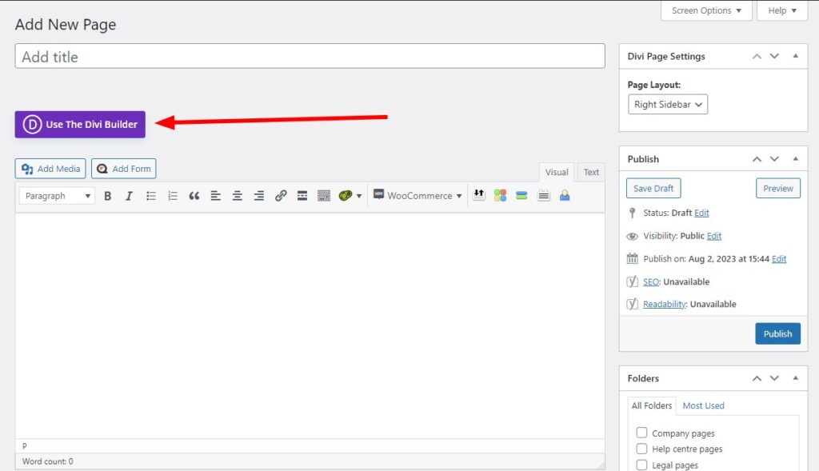The height and width of the screenshot is (471, 819).
Task: Switch to the Most Used folders tab
Action: click(703, 405)
